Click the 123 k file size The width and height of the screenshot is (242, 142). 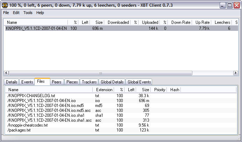144,130
